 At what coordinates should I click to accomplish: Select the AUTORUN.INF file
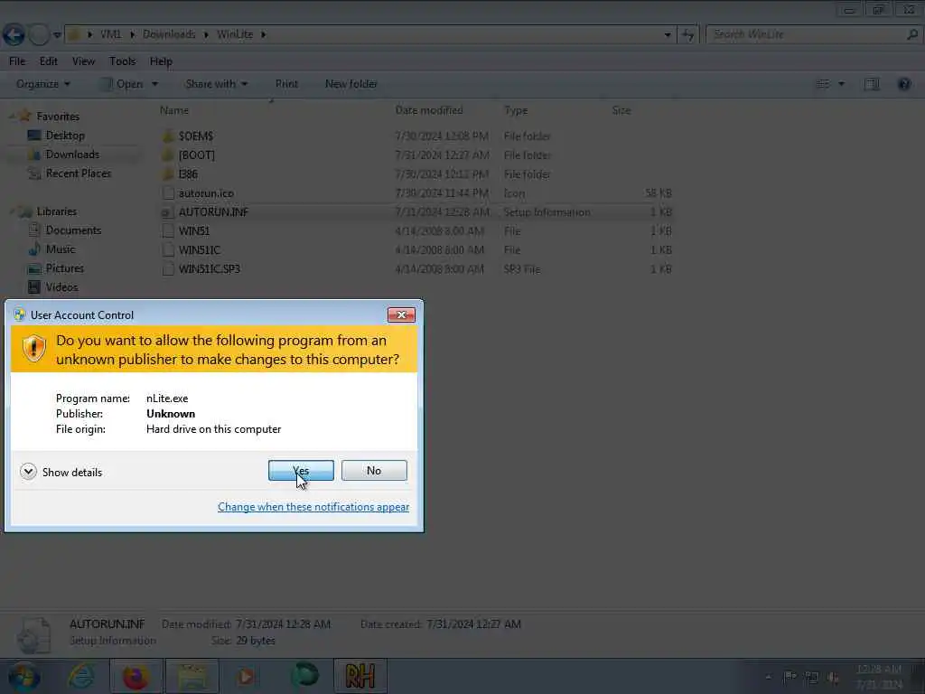(x=213, y=211)
